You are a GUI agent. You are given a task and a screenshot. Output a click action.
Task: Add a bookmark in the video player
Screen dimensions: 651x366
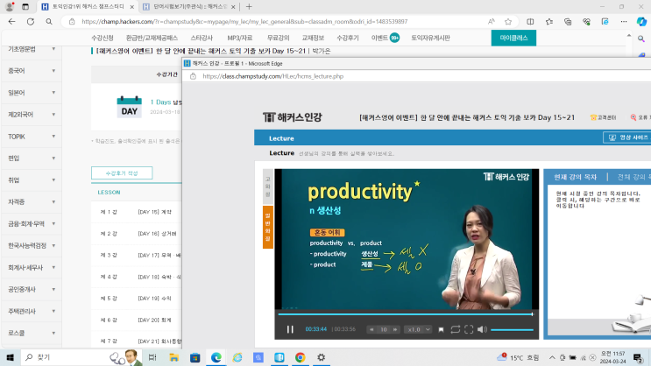coord(441,329)
